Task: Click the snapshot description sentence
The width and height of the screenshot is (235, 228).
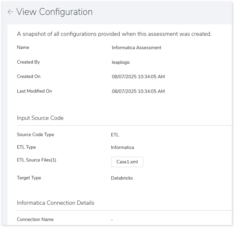Action: (114, 34)
